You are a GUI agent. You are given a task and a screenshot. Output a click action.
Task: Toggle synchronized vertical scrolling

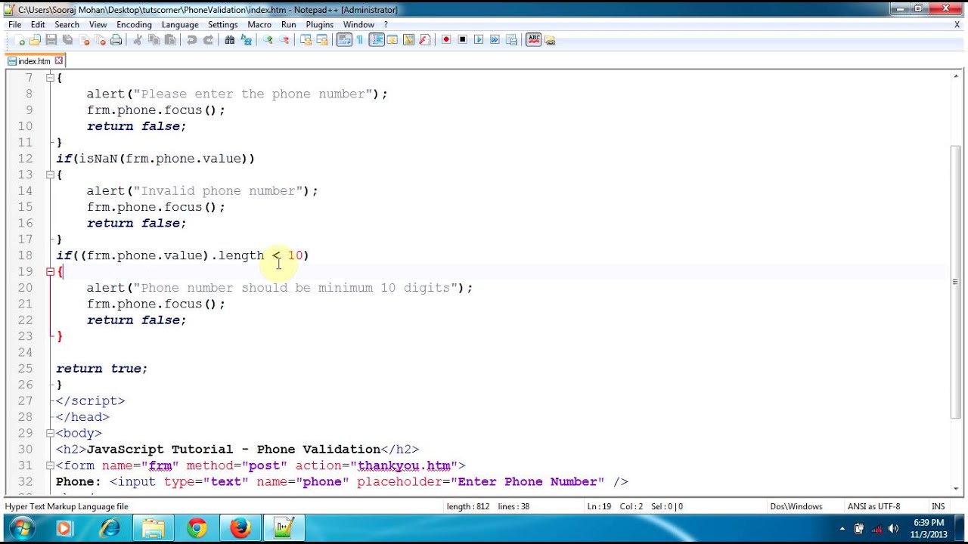[x=307, y=39]
